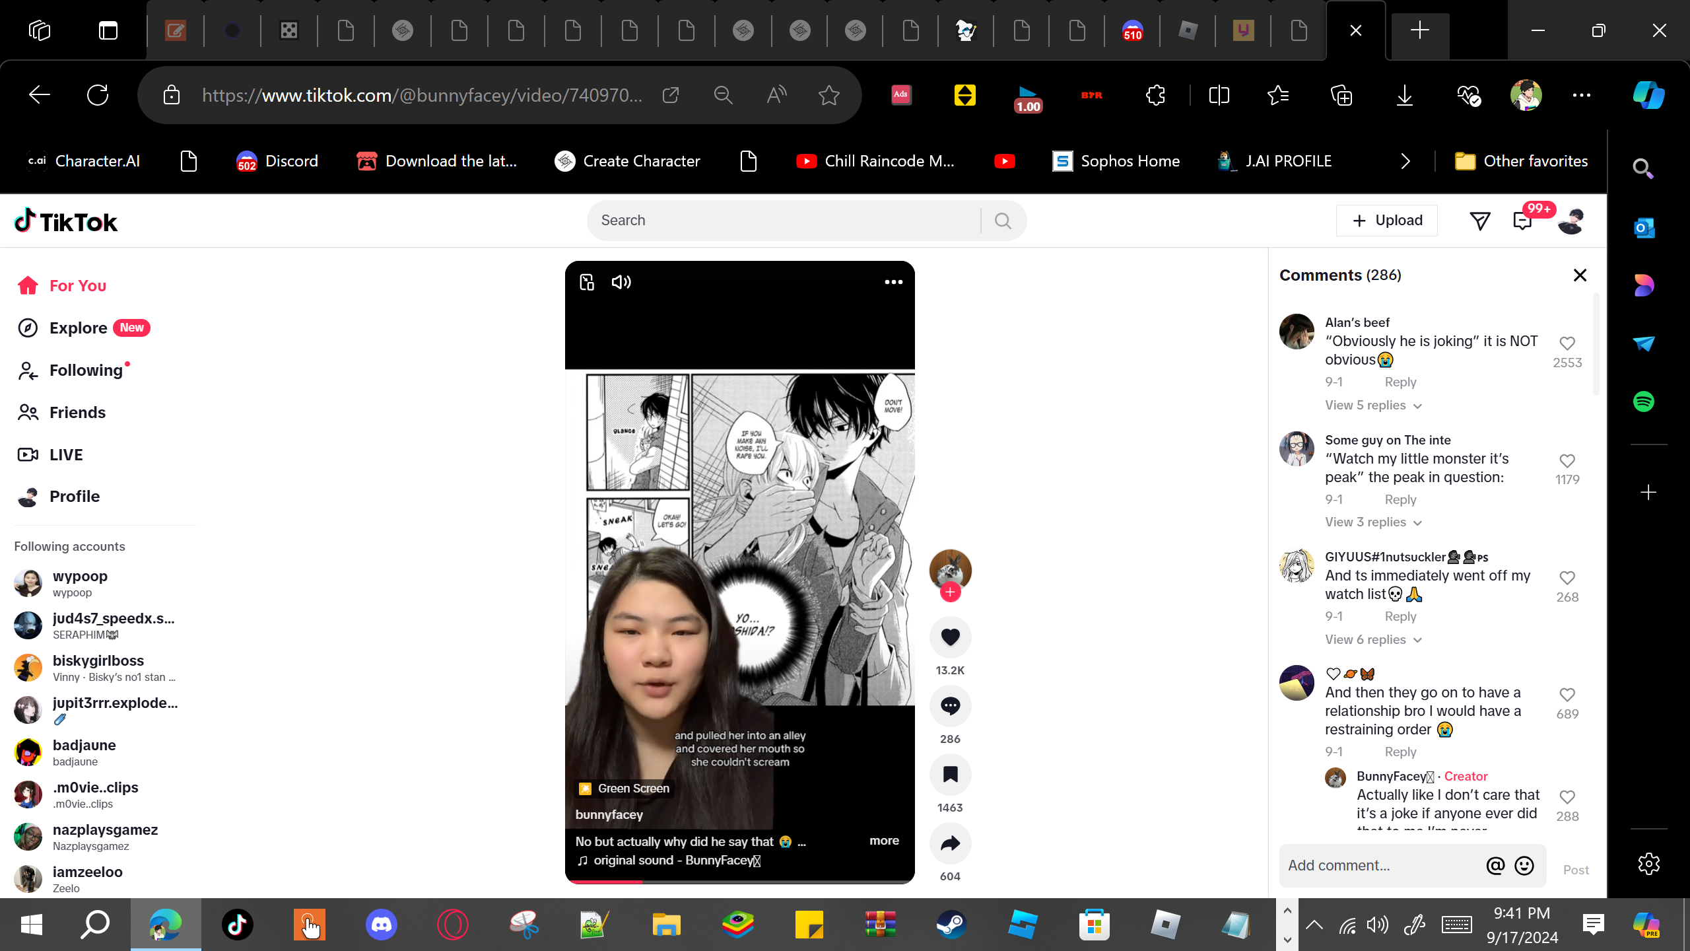Follow bunnyfacey with the red plus badge
Screen dimensions: 1690x951
pyautogui.click(x=950, y=592)
